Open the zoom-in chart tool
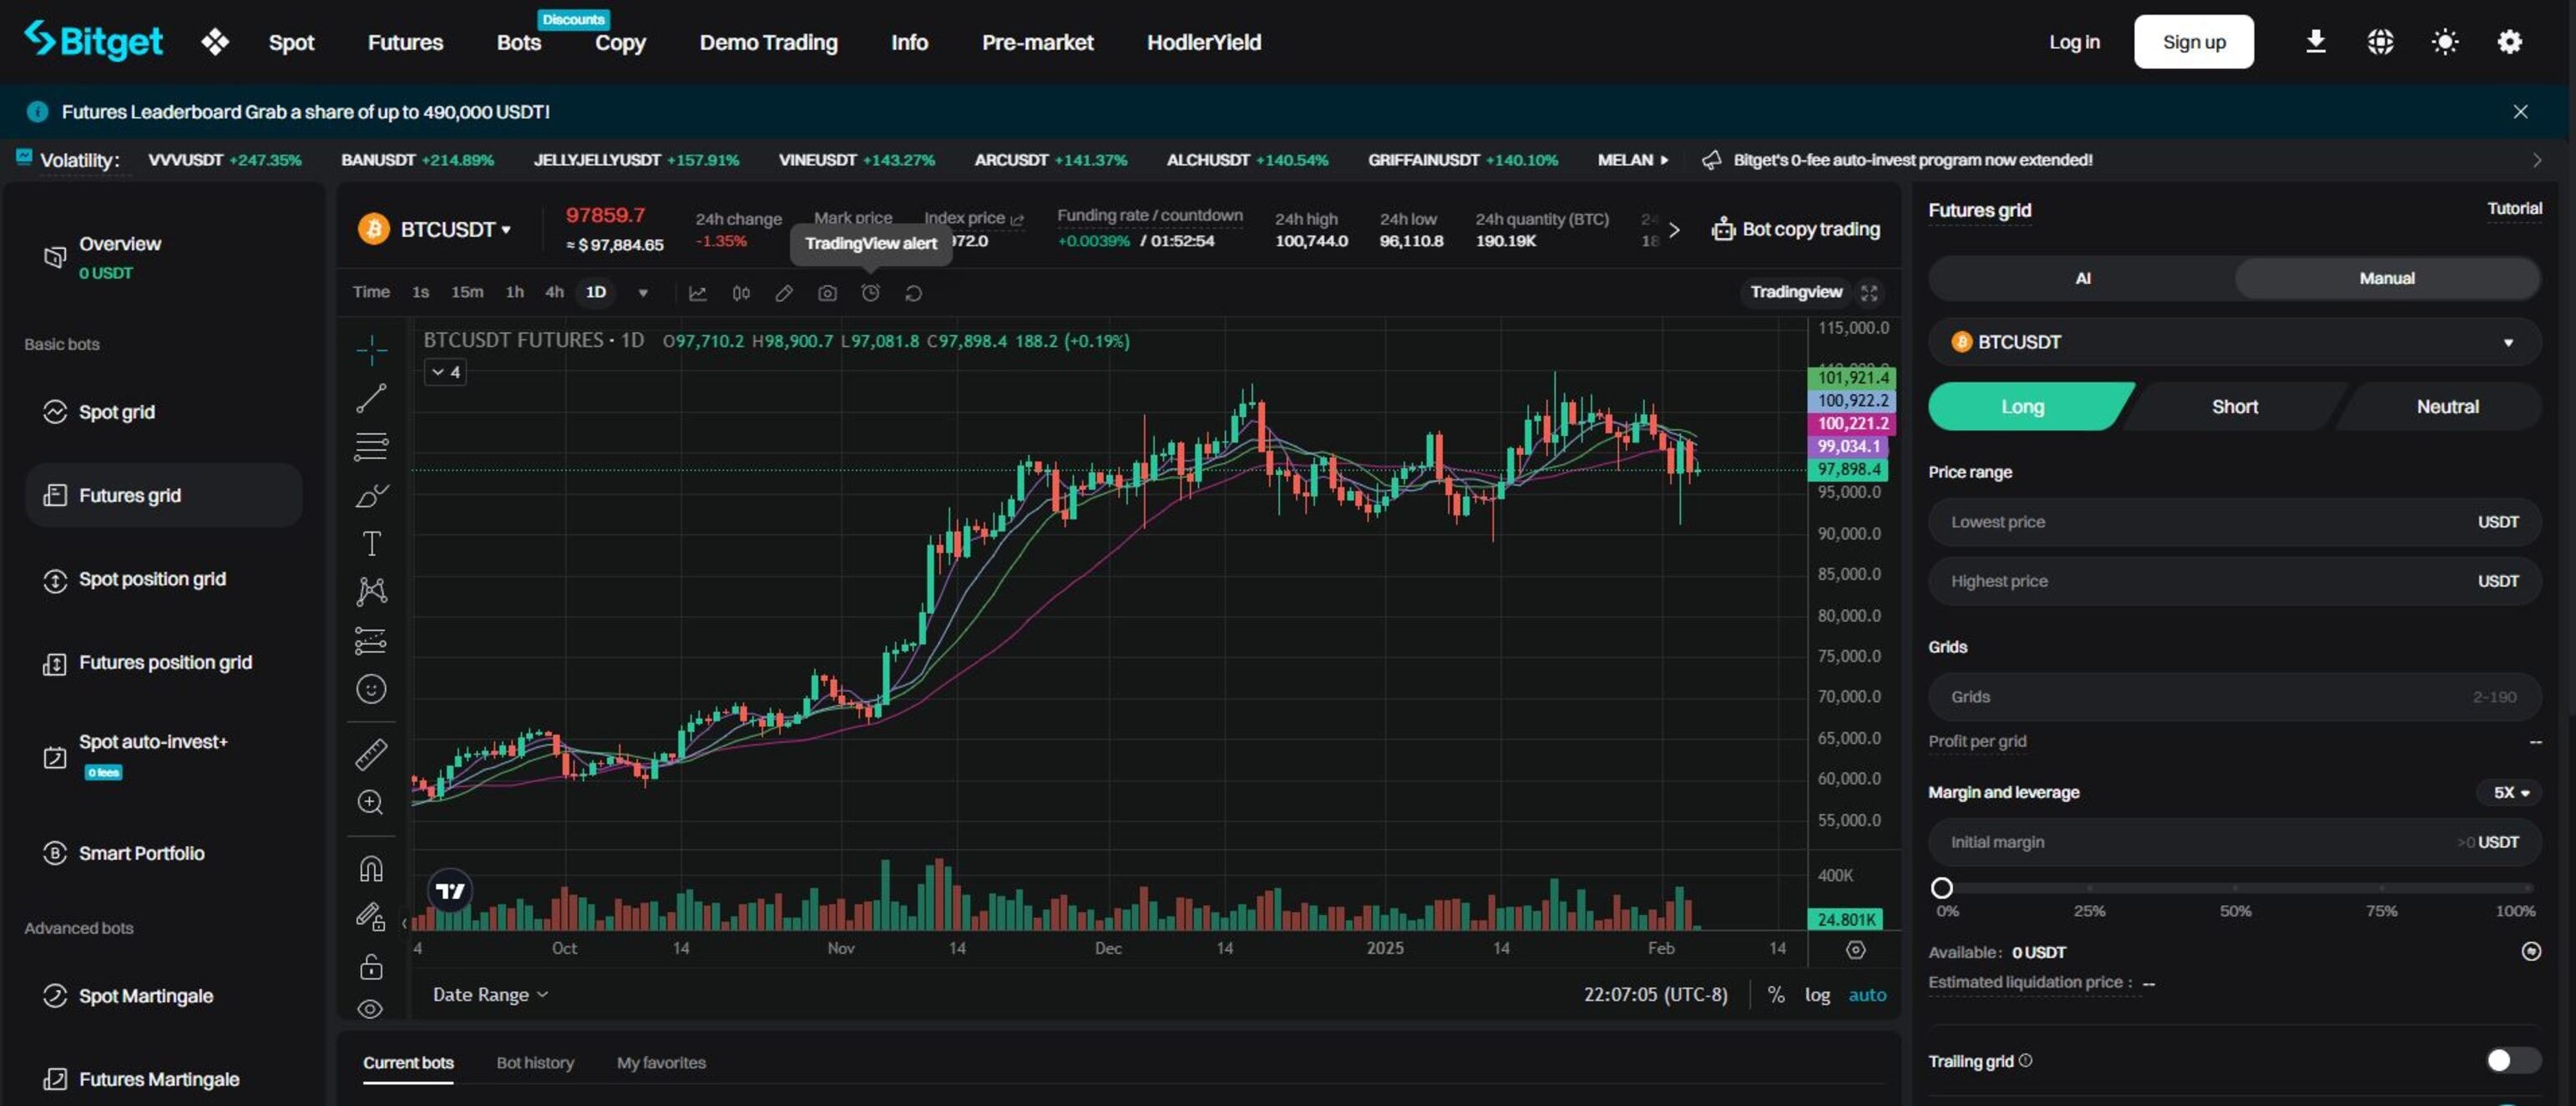This screenshot has width=2576, height=1106. (371, 802)
